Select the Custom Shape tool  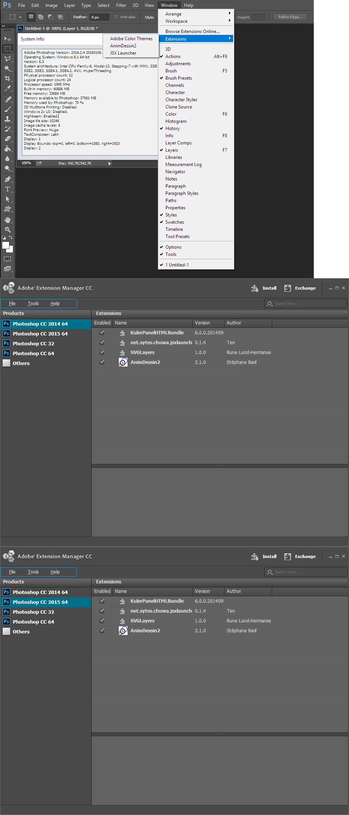coord(8,209)
